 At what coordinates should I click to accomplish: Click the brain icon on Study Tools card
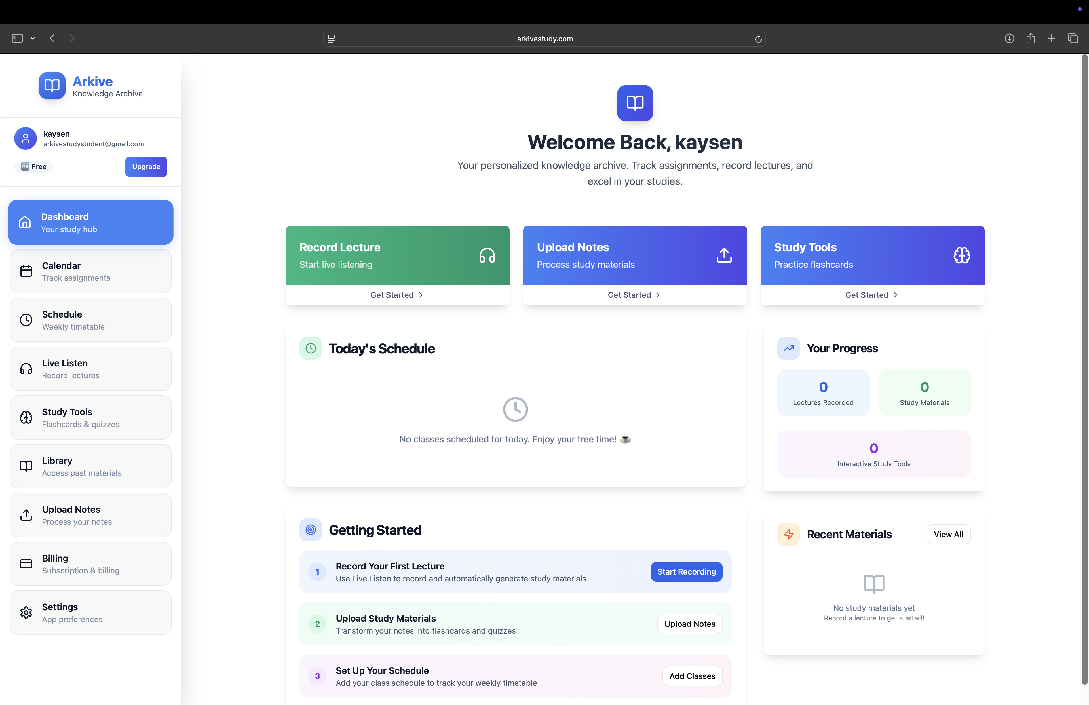(x=961, y=255)
